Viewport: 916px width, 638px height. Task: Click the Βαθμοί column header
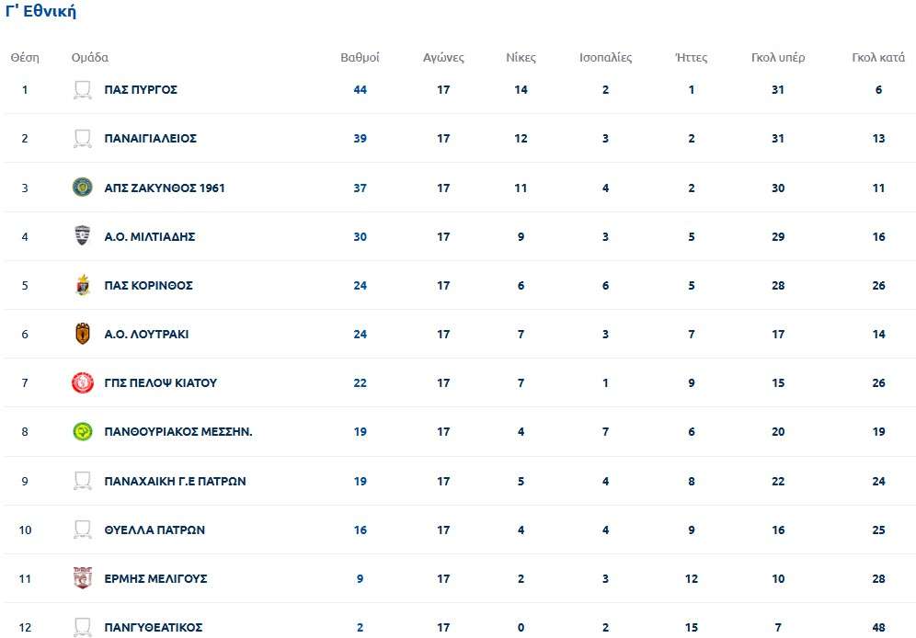(360, 57)
